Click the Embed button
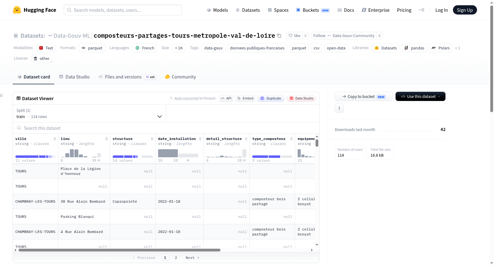The width and height of the screenshot is (494, 266). [245, 98]
